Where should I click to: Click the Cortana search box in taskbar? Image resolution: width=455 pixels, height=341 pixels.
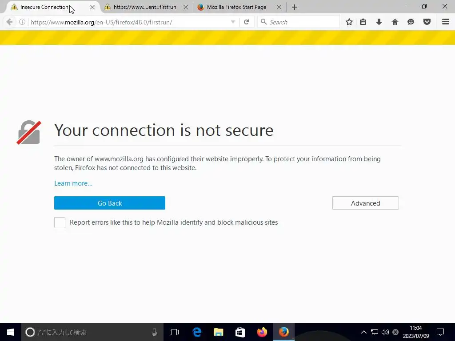[92, 332]
